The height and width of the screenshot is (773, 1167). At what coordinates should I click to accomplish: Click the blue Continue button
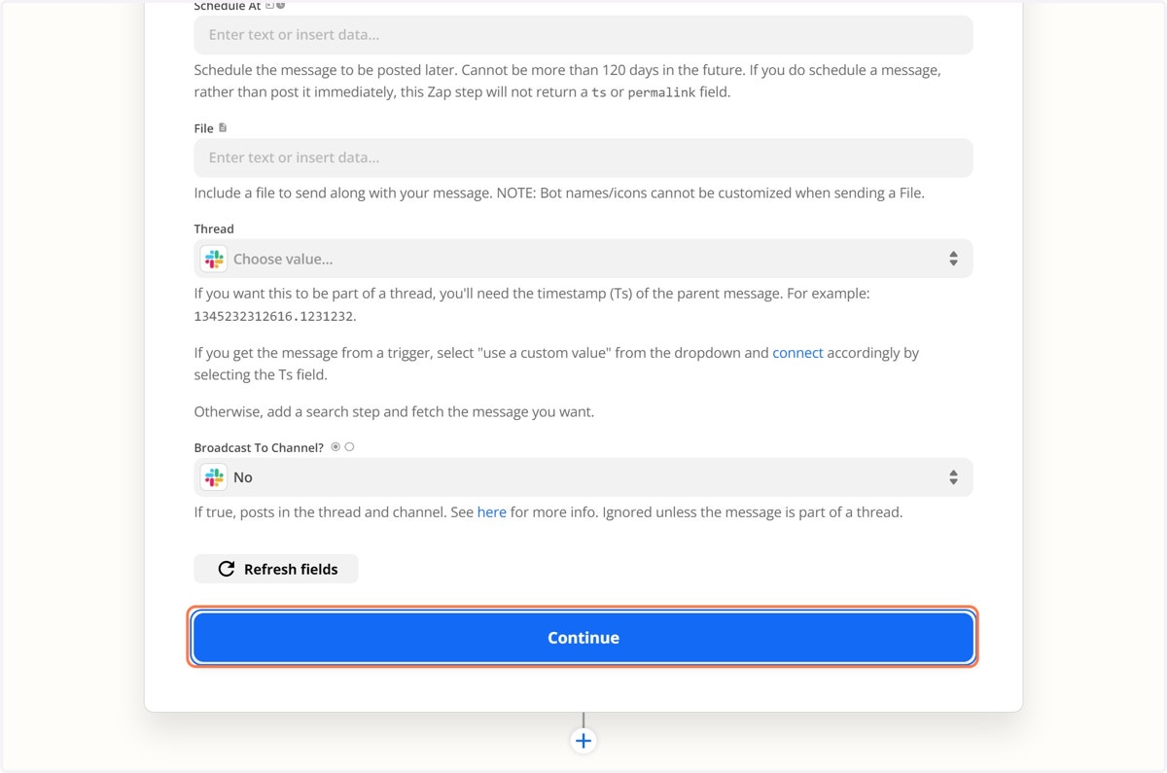(x=583, y=638)
